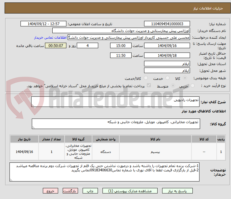This screenshot has width=231, height=199.
Task: Click the توضیحات خریدار text area
Action: tap(104, 172)
